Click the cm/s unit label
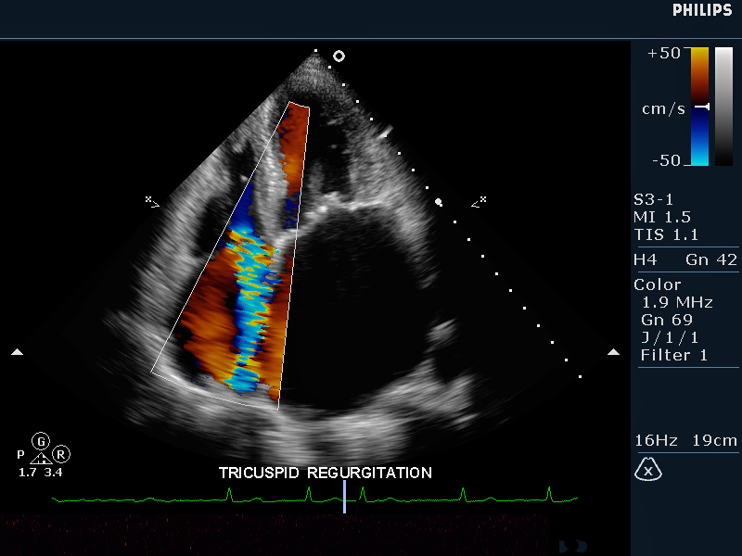The image size is (742, 556). (x=663, y=109)
